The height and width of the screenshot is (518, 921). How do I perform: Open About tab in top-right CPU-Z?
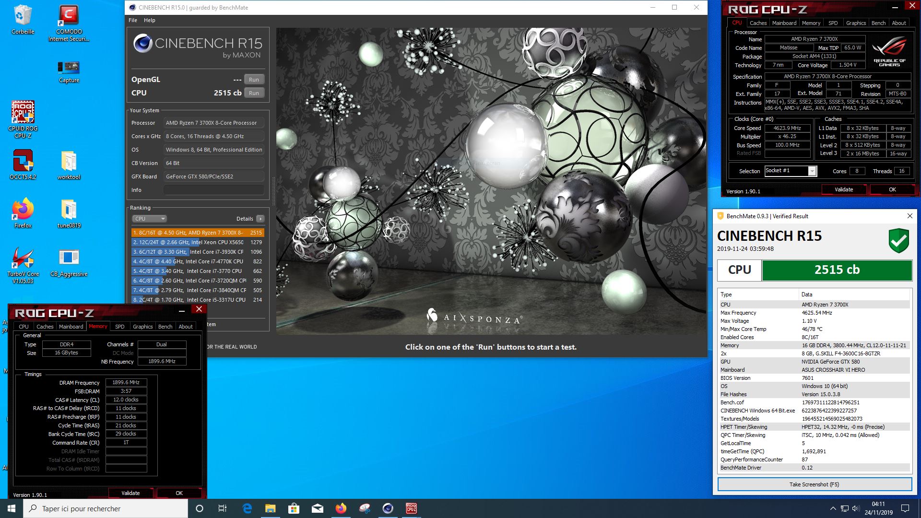899,23
